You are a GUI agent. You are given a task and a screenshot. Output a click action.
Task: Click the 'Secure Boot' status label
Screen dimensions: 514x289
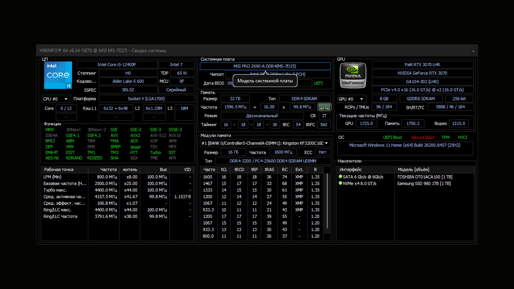(423, 138)
